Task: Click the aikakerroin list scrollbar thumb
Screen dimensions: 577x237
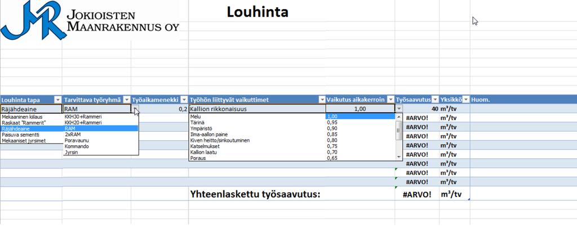Action: tap(398, 129)
